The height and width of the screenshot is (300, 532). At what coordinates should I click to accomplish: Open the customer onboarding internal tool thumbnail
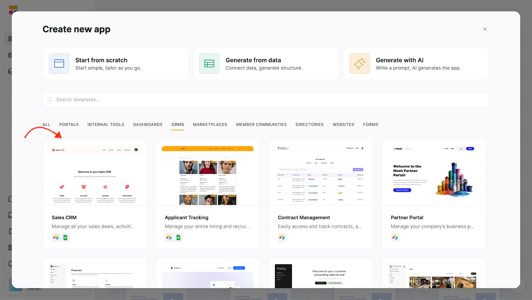click(321, 273)
